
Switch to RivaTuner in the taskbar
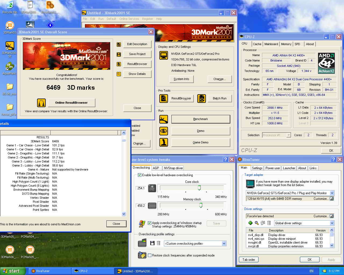point(50,271)
